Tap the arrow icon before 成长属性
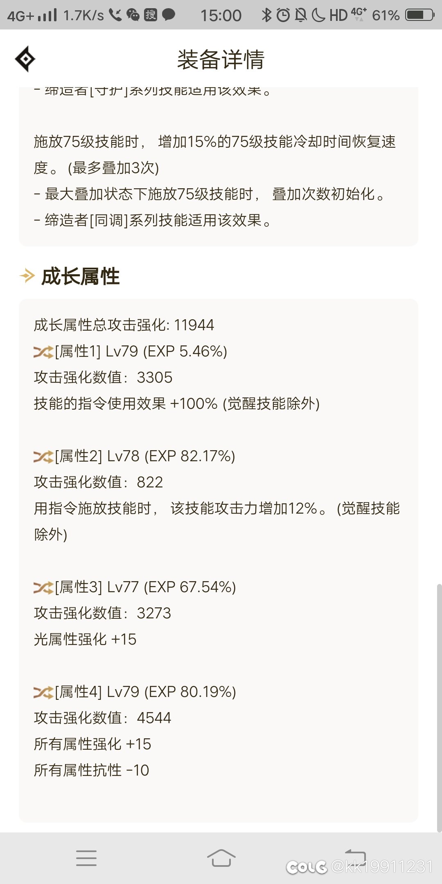442x884 pixels. coord(27,276)
